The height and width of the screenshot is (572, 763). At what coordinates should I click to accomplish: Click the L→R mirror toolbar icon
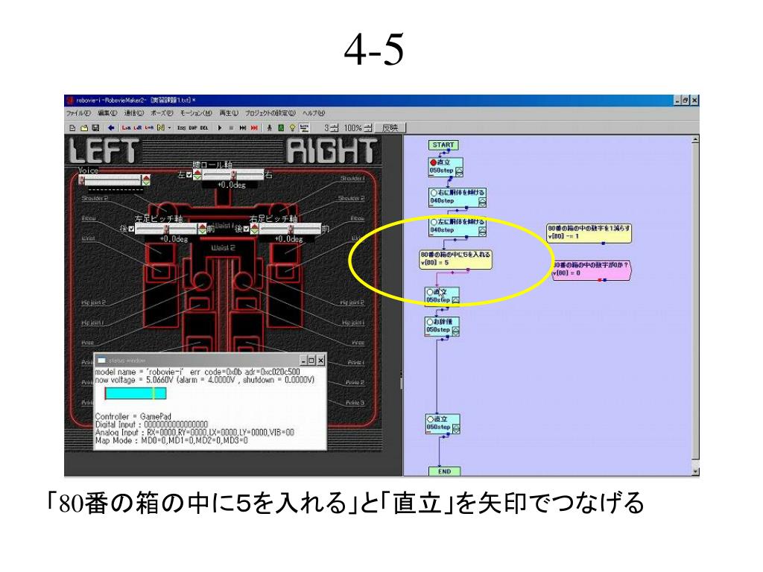pyautogui.click(x=126, y=128)
